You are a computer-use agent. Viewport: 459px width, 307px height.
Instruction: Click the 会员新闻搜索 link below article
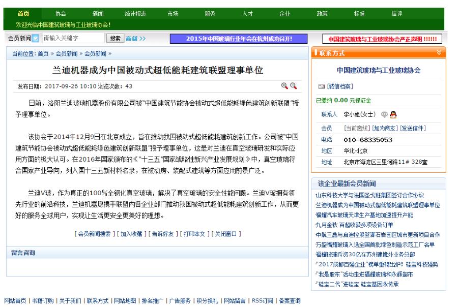tap(94, 234)
